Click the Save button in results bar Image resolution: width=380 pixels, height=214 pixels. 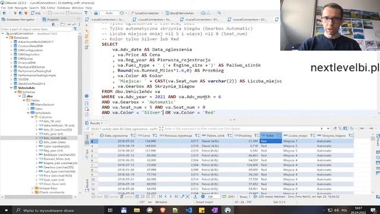pyautogui.click(x=97, y=197)
